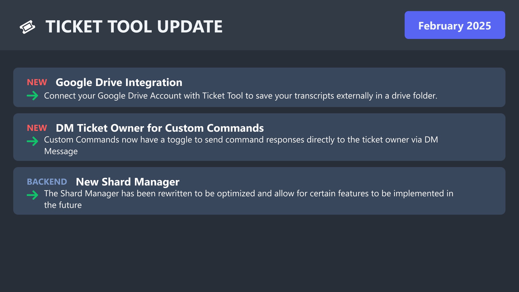Click the TICKET TOOL UPDATE title

134,26
